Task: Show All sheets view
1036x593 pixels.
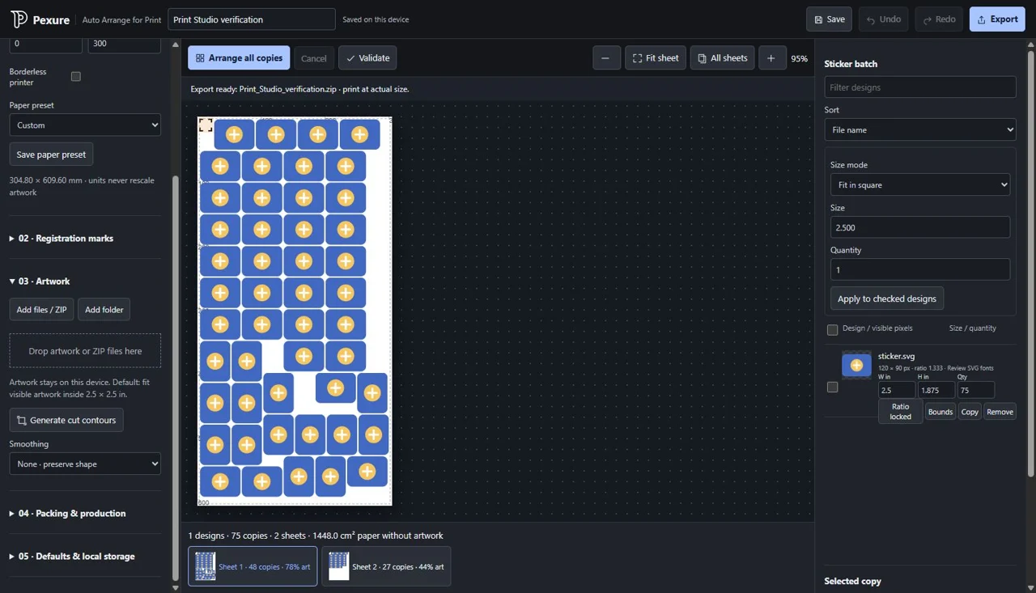Action: pos(723,58)
